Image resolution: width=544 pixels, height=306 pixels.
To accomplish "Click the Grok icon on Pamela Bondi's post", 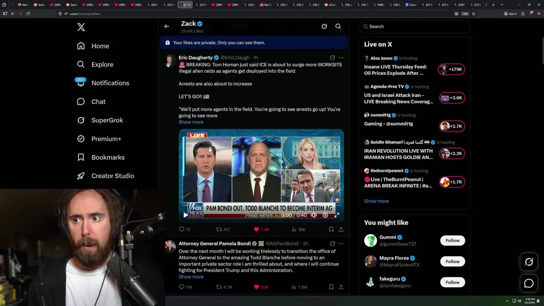I will (x=332, y=244).
